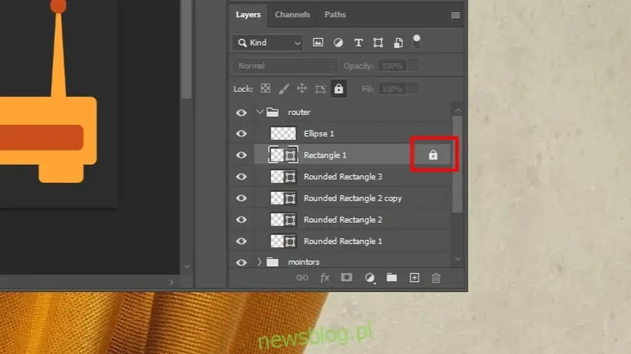Click Rounded Rectangle 3 layer thumbnail
Viewport: 631px width, 354px height.
(283, 177)
